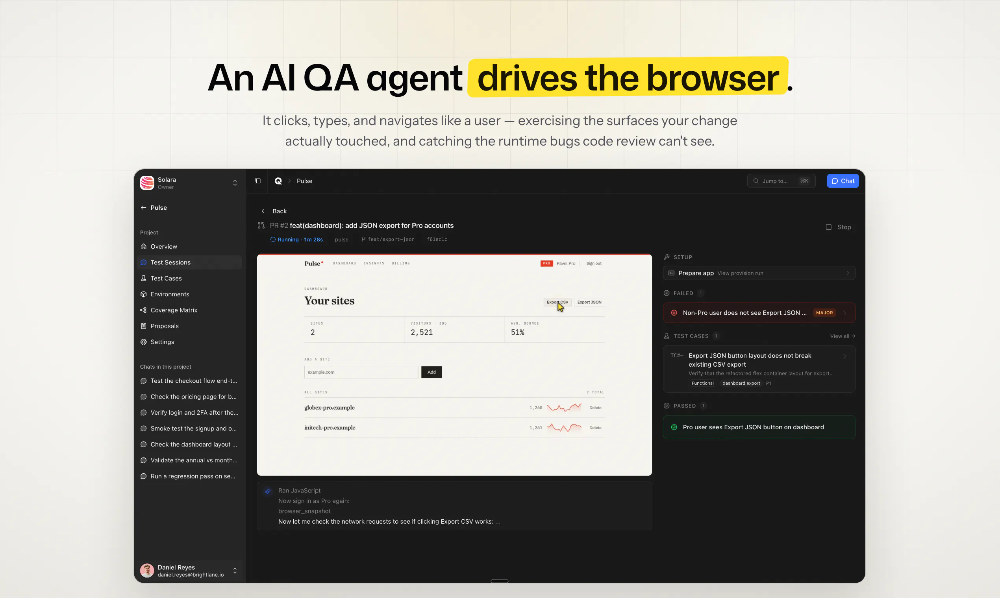Image resolution: width=1000 pixels, height=598 pixels.
Task: Click the Q logo in breadcrumb
Action: click(278, 181)
